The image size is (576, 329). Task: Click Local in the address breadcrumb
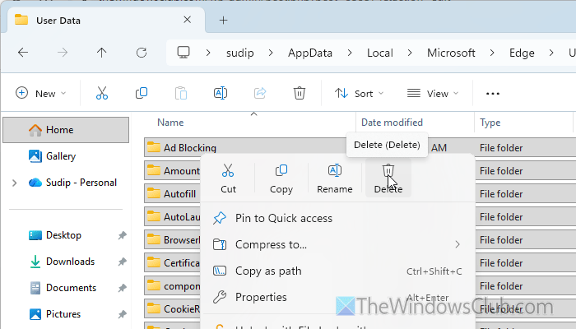click(380, 53)
